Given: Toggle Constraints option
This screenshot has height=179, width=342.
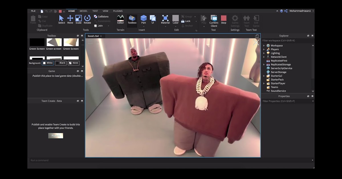Looking at the screenshot, I should [x=102, y=21].
